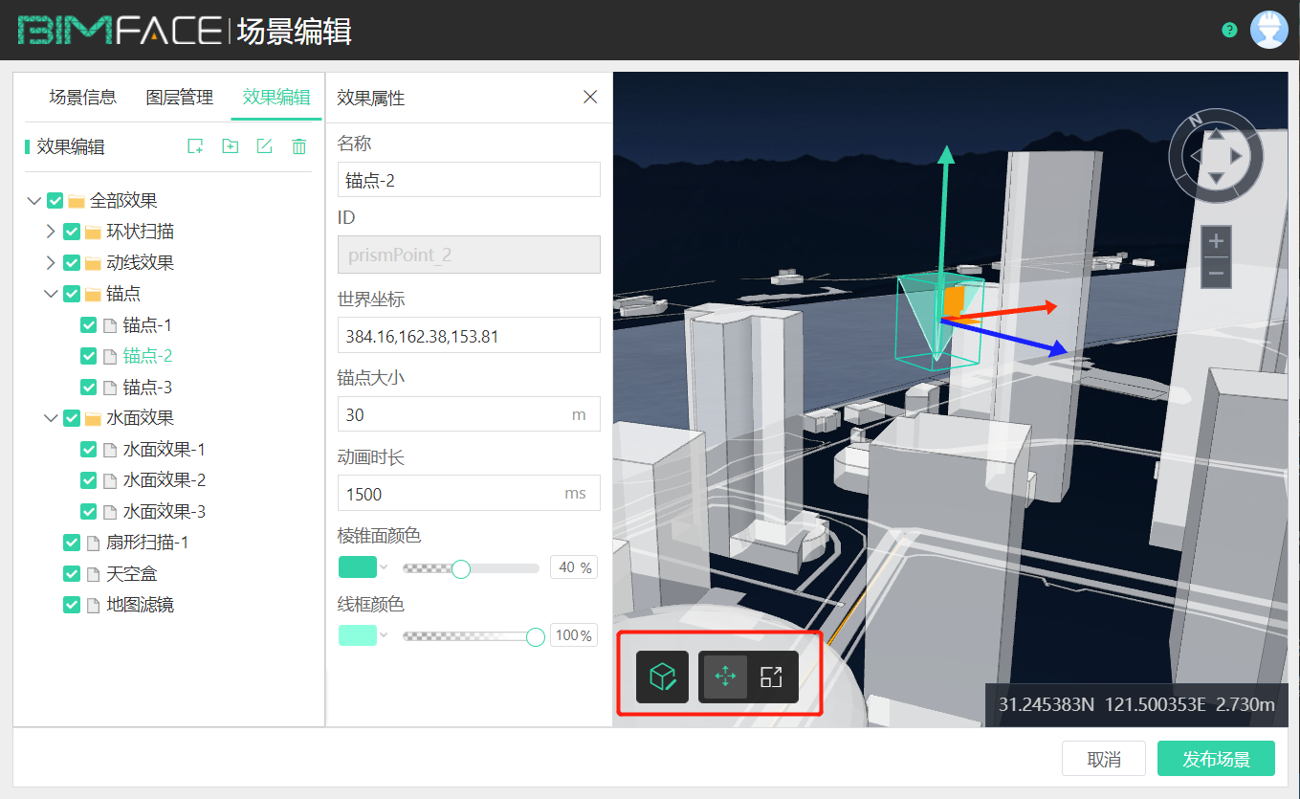Create a new effect item
This screenshot has width=1300, height=799.
click(194, 145)
